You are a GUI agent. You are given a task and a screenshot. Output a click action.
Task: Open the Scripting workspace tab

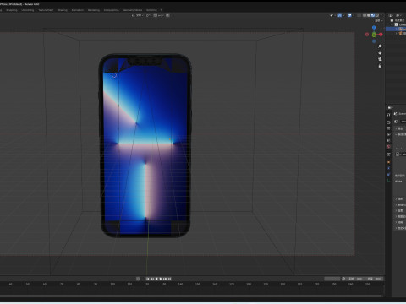151,10
